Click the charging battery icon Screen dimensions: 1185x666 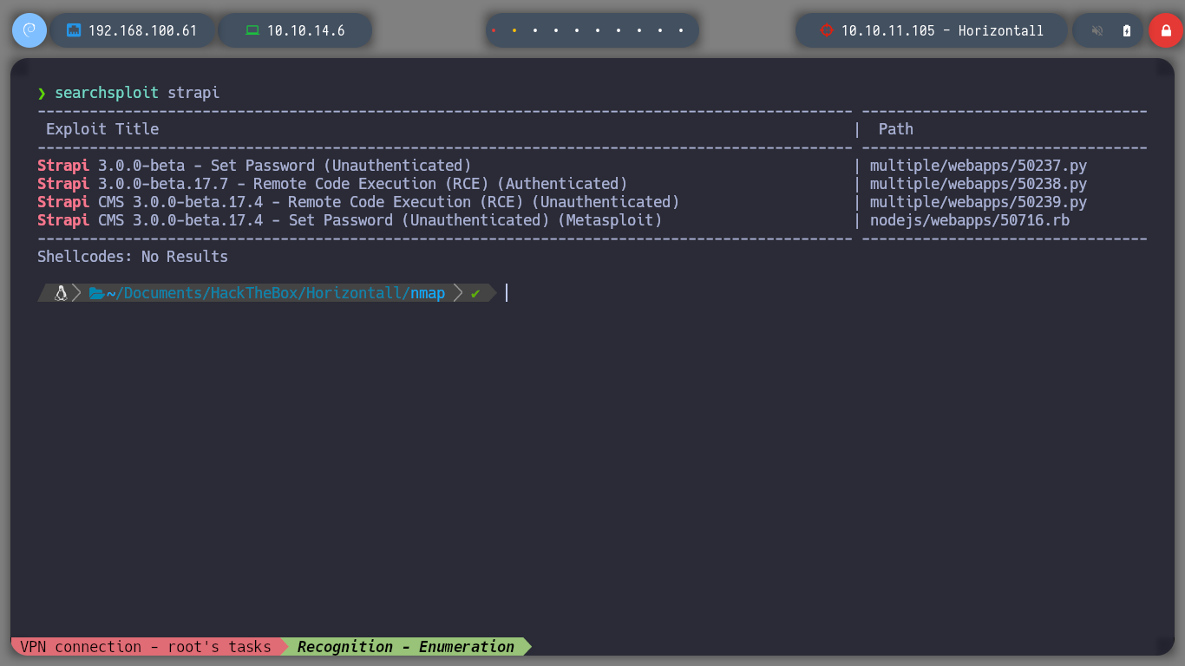tap(1127, 30)
